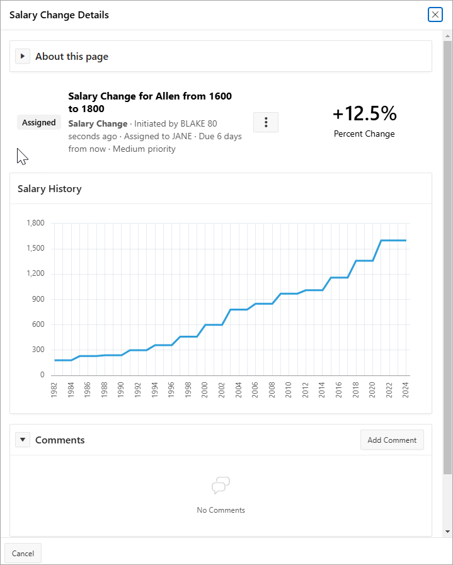Click the About this page heading text
The image size is (453, 565).
[x=72, y=57]
